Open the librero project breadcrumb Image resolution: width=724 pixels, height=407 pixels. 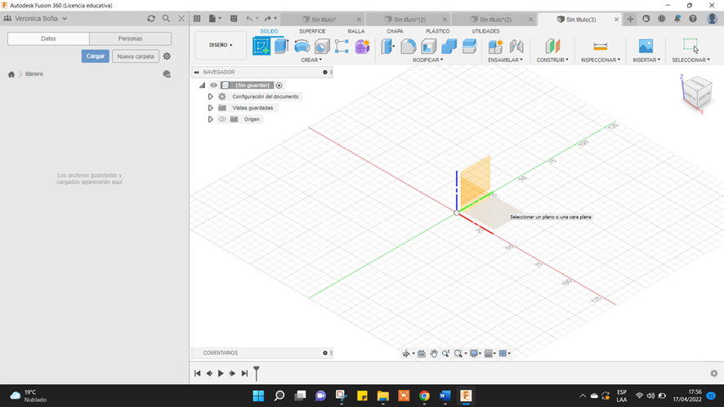coord(34,74)
